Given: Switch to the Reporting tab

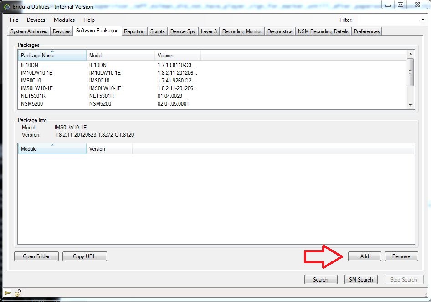Looking at the screenshot, I should point(134,31).
